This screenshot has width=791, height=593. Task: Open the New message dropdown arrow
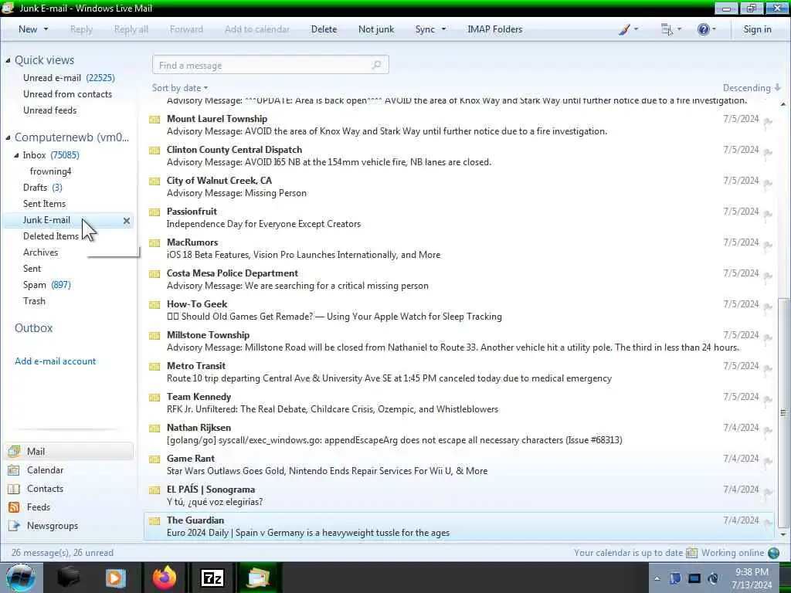pos(46,29)
